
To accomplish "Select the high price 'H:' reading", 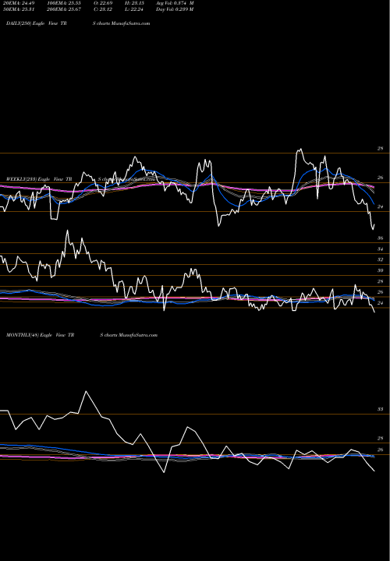I will (134, 3).
